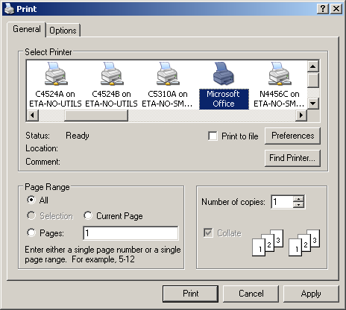The width and height of the screenshot is (346, 310).
Task: Click the vertical scrollbar thumb in printer list
Action: (313, 80)
